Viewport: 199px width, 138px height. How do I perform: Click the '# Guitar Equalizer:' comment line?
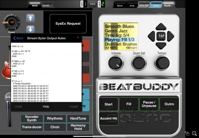(22, 84)
